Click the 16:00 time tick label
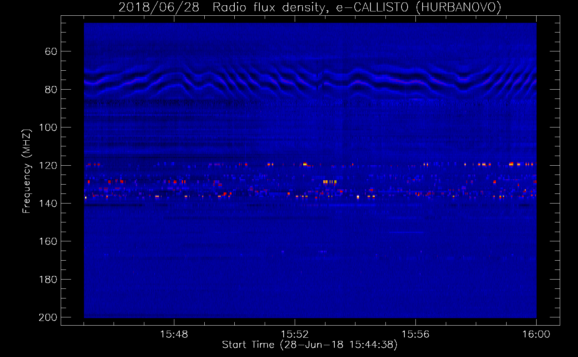Viewport: 578px width, 357px height. 536,335
